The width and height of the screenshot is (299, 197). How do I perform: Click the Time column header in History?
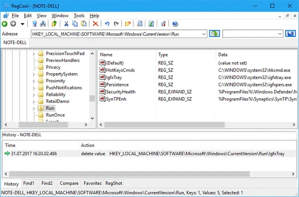pos(41,145)
